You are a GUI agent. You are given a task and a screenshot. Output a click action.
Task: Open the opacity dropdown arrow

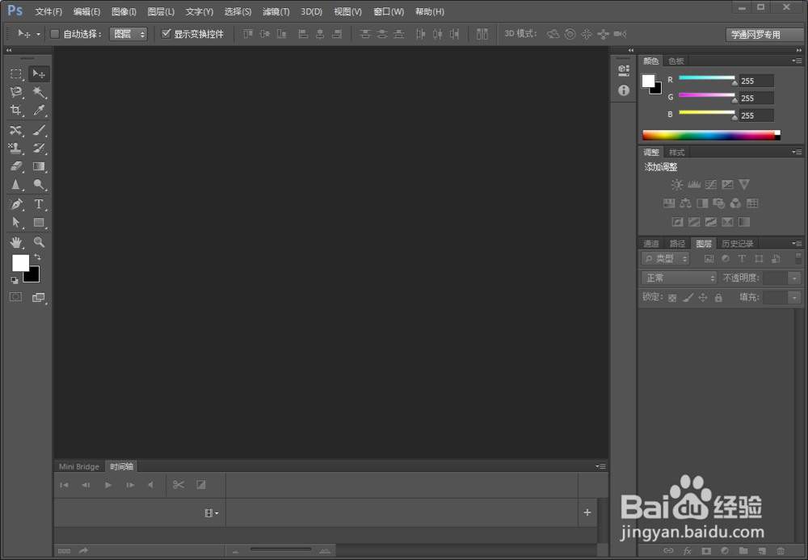(794, 278)
